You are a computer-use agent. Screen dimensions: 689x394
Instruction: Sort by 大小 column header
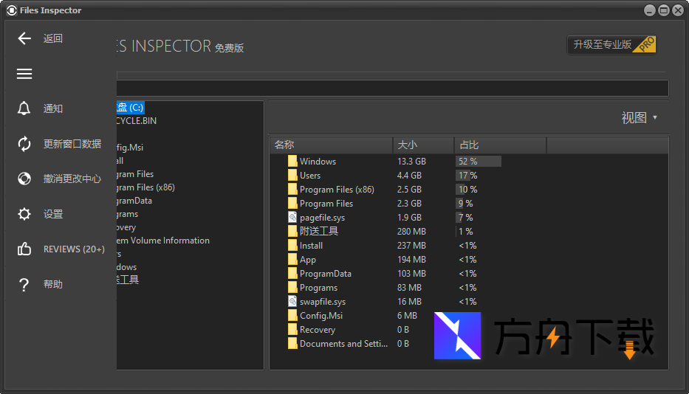[423, 145]
